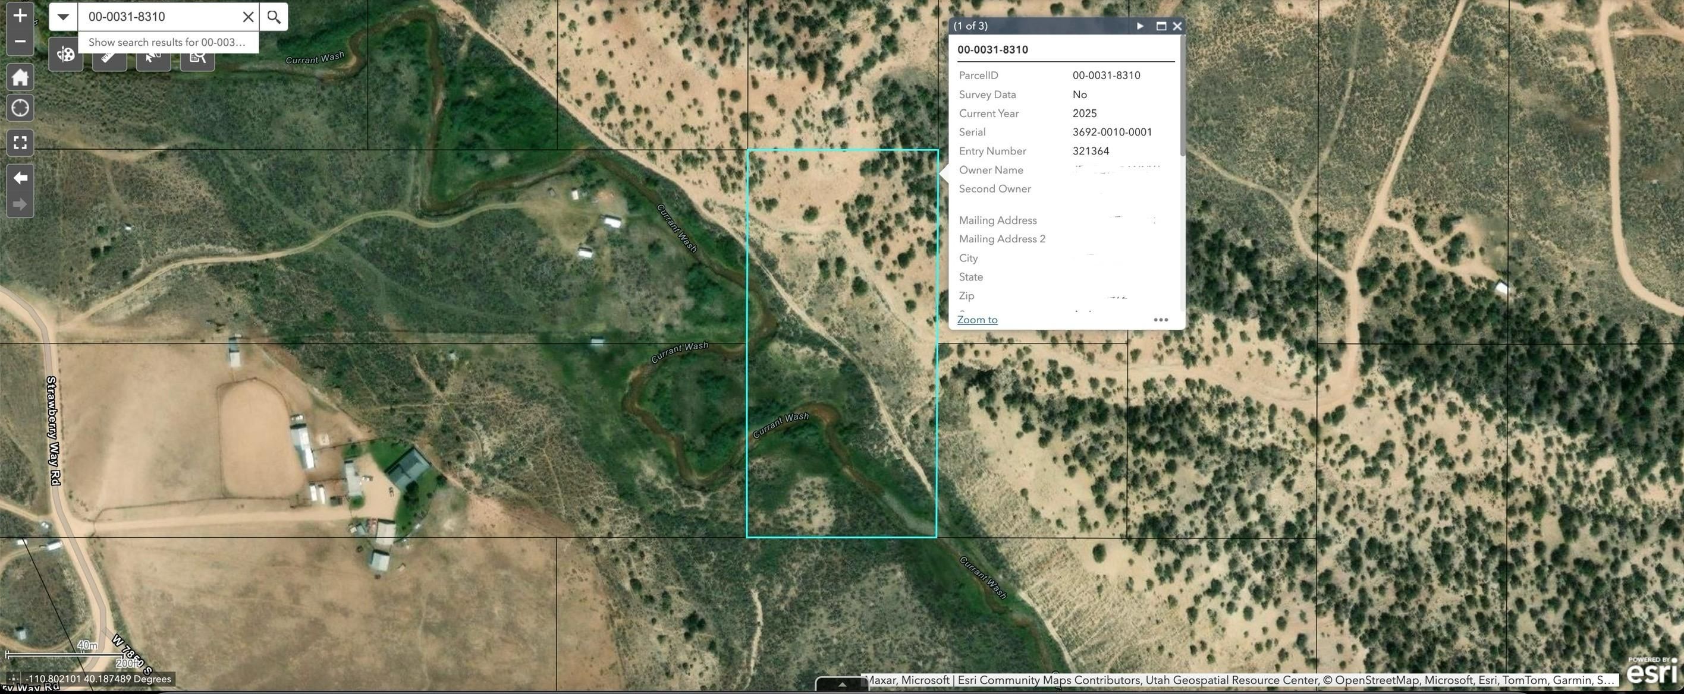
Task: Return to the default Home extent
Action: click(x=20, y=77)
